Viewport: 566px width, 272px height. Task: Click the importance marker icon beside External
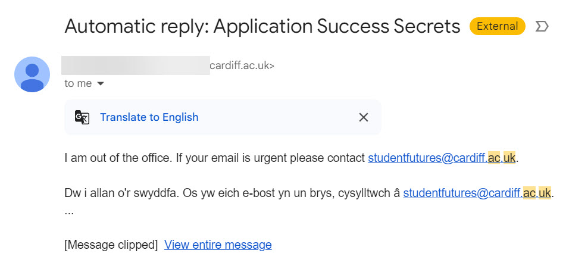(x=542, y=26)
